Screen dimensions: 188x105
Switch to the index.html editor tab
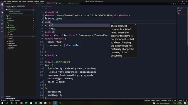point(41,4)
